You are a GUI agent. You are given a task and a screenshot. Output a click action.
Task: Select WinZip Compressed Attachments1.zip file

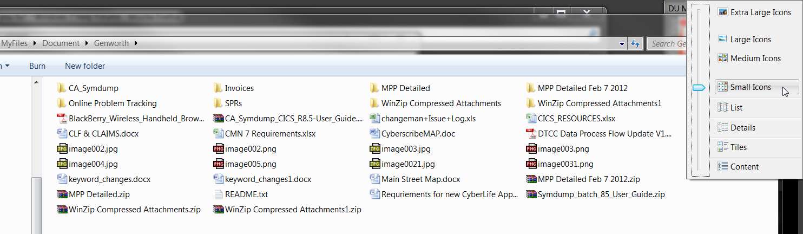[287, 209]
